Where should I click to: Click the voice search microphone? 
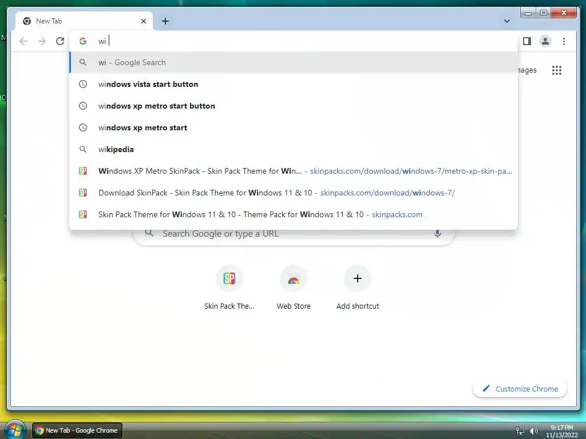(437, 234)
